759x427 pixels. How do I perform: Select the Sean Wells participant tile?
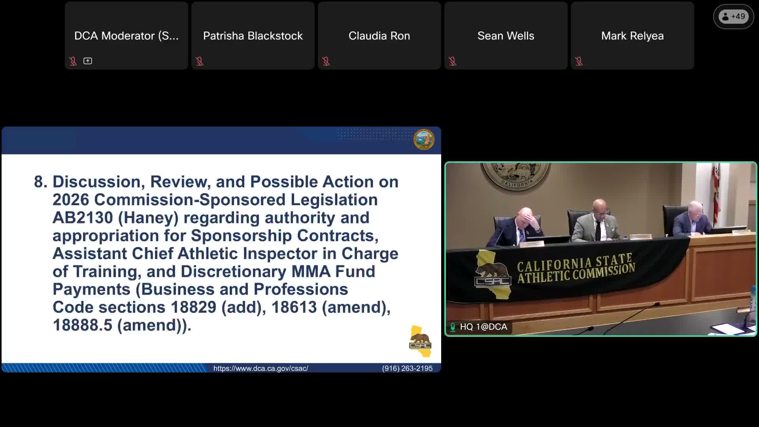click(x=506, y=36)
